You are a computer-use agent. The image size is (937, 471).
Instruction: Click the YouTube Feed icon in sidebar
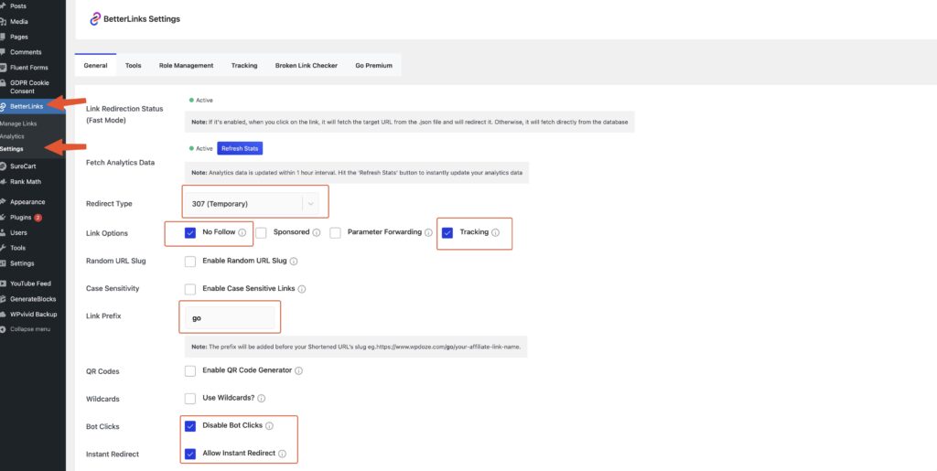3,284
